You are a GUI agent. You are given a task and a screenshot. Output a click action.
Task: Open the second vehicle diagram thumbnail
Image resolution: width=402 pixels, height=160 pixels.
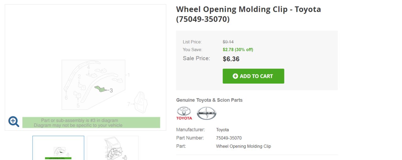pyautogui.click(x=113, y=148)
